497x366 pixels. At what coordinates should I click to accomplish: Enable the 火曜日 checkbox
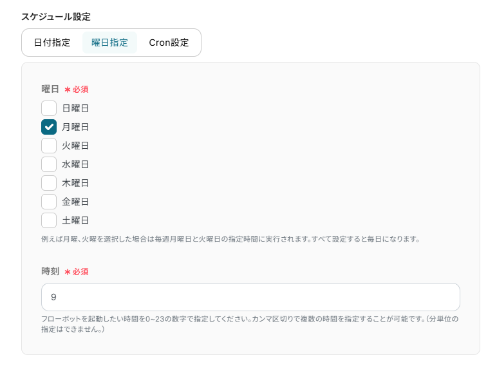pos(49,146)
